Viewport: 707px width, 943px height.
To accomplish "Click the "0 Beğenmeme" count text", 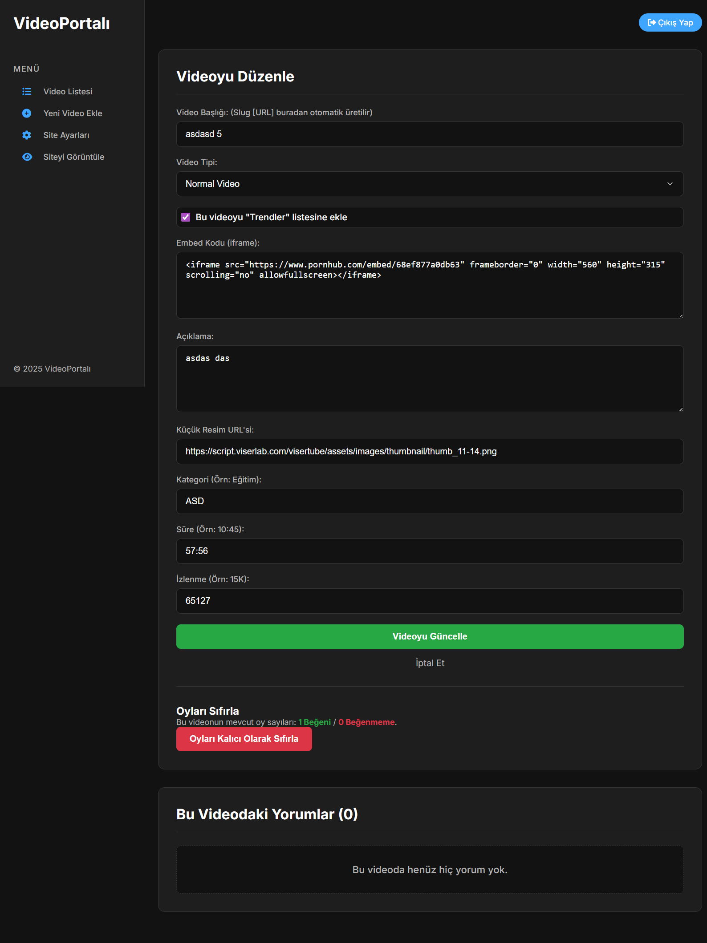I will 366,722.
